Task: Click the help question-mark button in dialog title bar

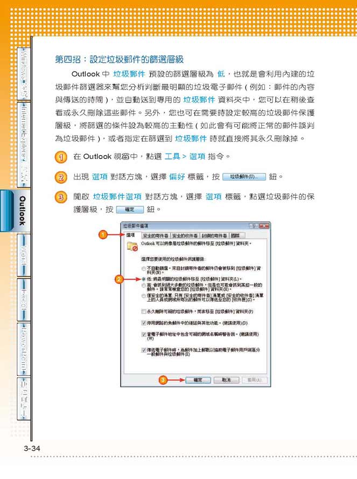Action: (x=253, y=226)
